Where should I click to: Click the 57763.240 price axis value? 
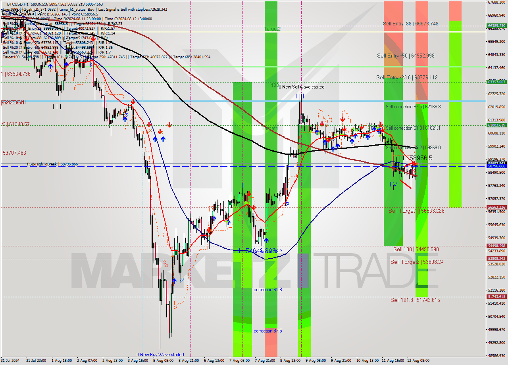[x=496, y=186]
